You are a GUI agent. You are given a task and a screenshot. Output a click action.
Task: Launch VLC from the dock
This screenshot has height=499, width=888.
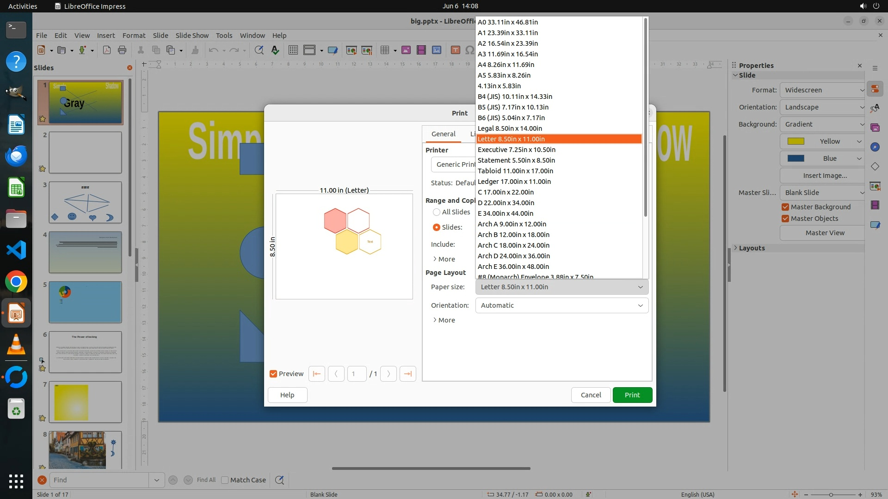pos(16,345)
